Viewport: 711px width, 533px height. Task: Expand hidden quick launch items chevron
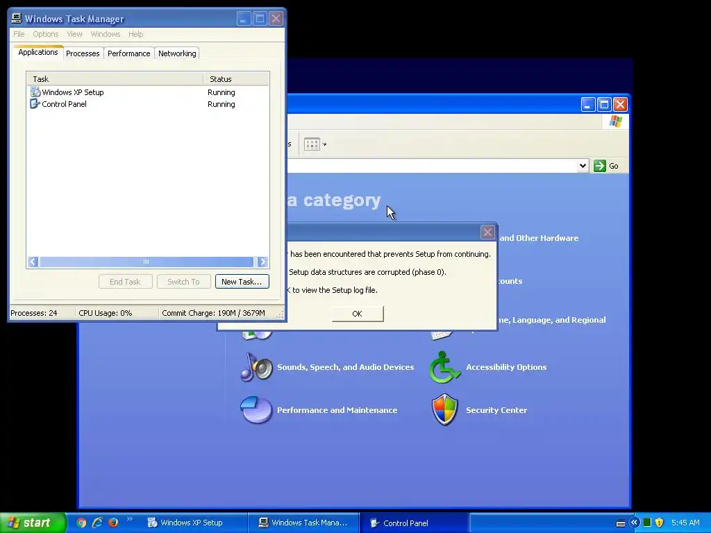[129, 519]
